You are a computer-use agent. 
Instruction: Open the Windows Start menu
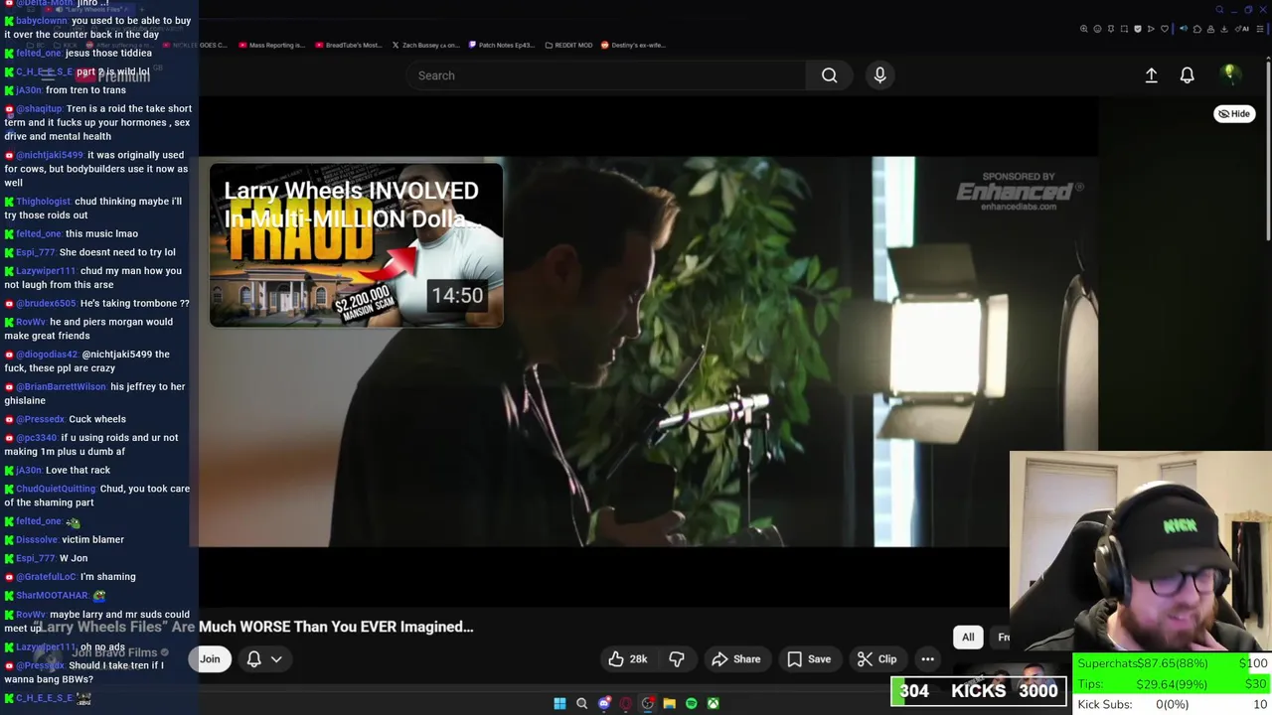click(x=559, y=703)
